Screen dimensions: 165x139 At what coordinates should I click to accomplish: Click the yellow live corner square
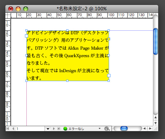[x=109, y=39]
